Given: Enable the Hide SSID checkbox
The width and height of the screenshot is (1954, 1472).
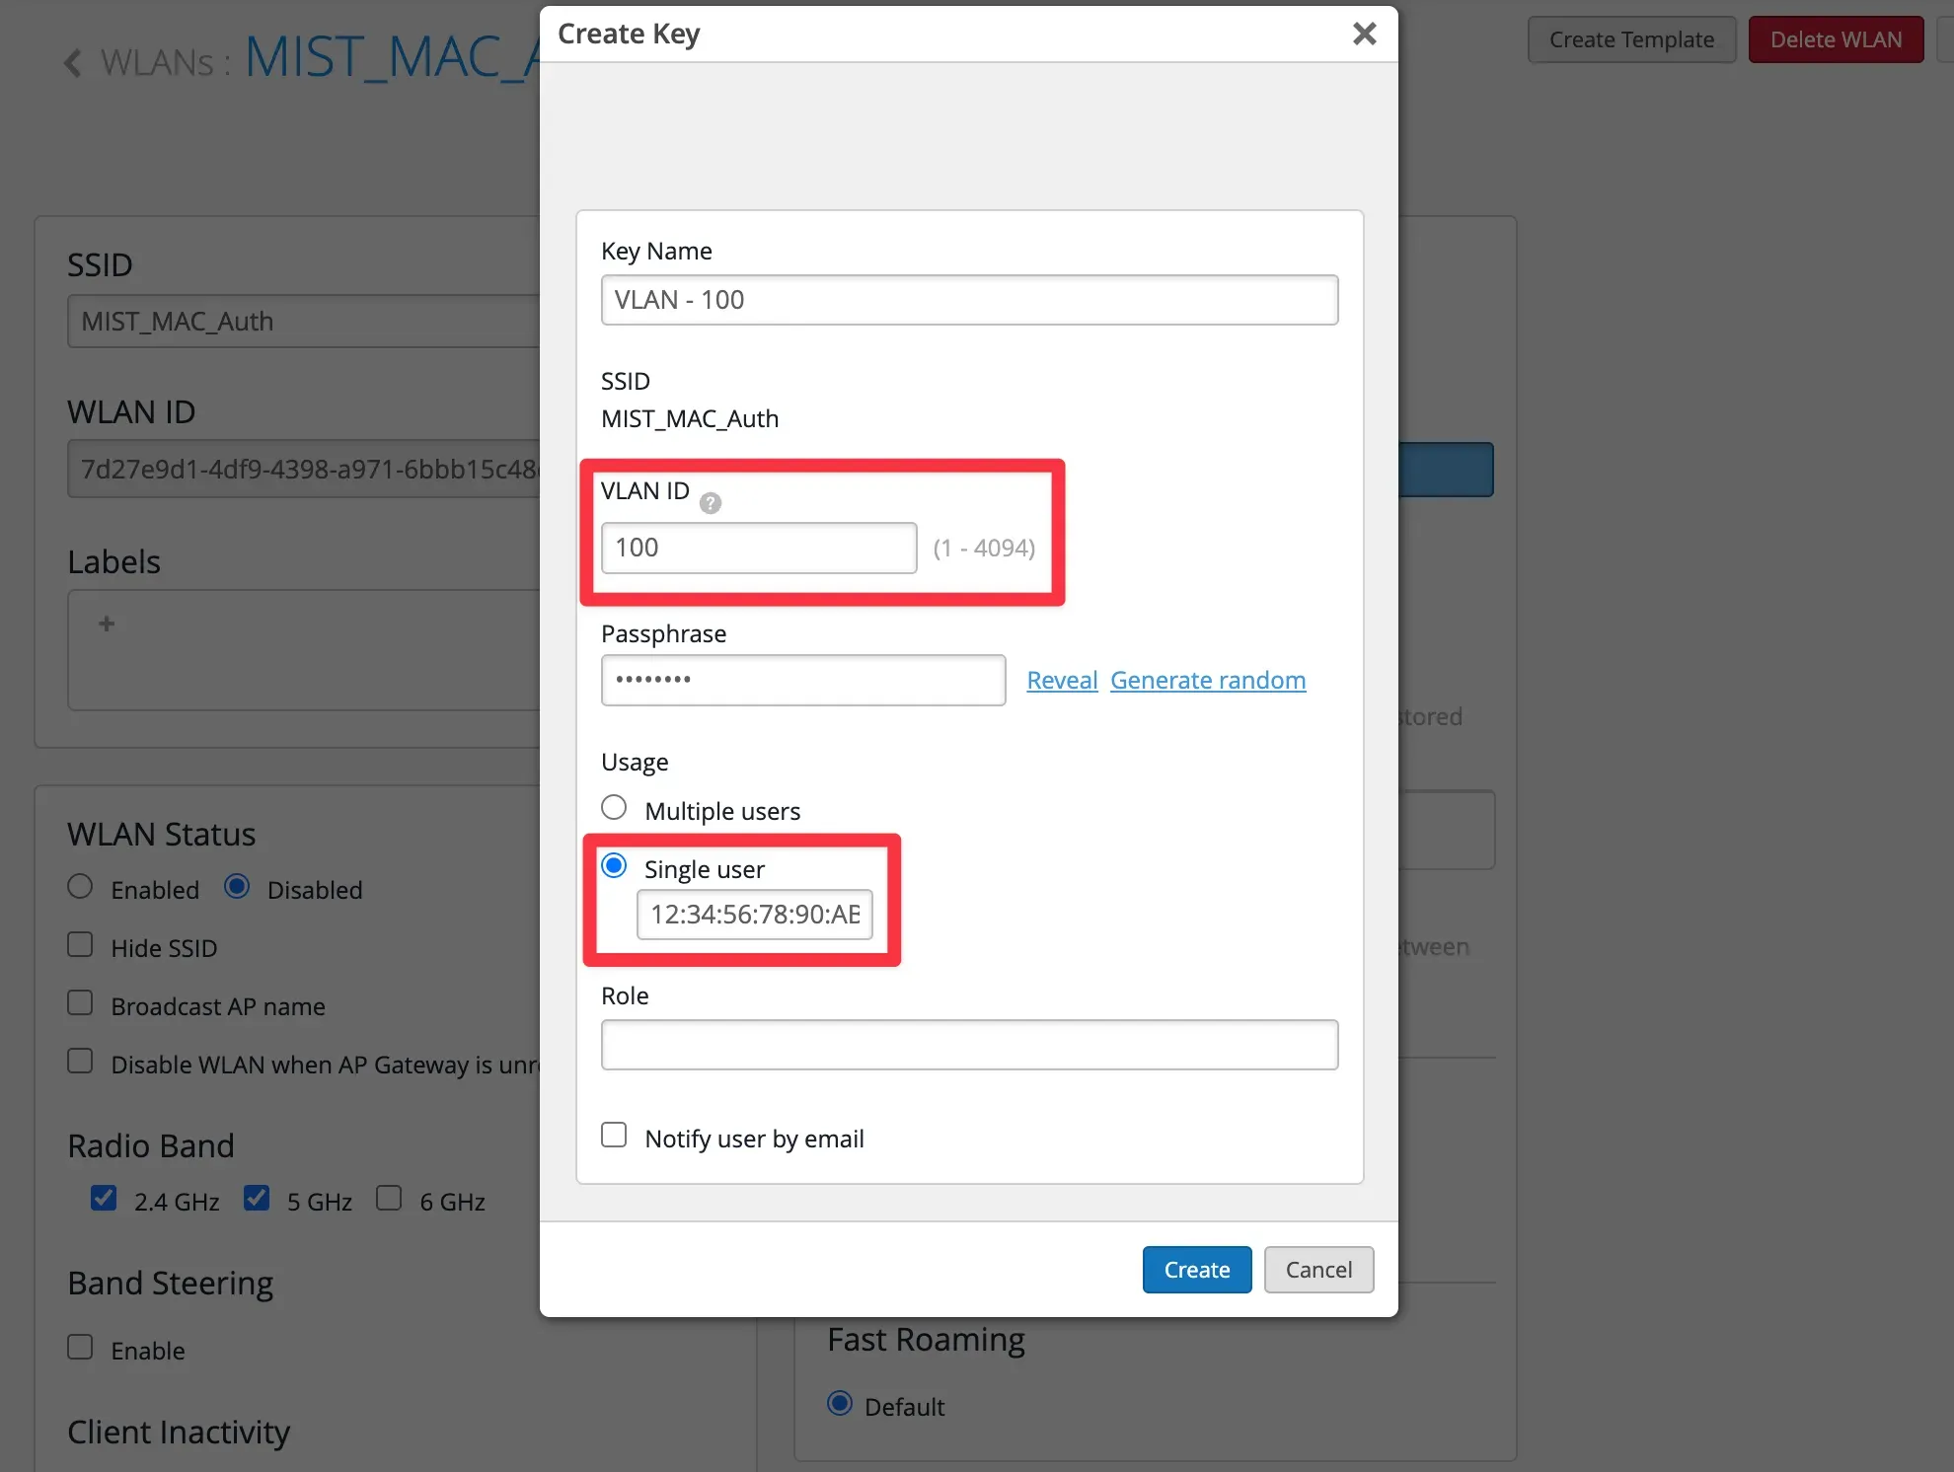Looking at the screenshot, I should point(80,945).
